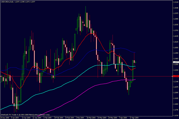This screenshot has height=119, width=179.
Task: Click the 1 Mar 2009 date label
Action: pyautogui.click(x=80, y=118)
